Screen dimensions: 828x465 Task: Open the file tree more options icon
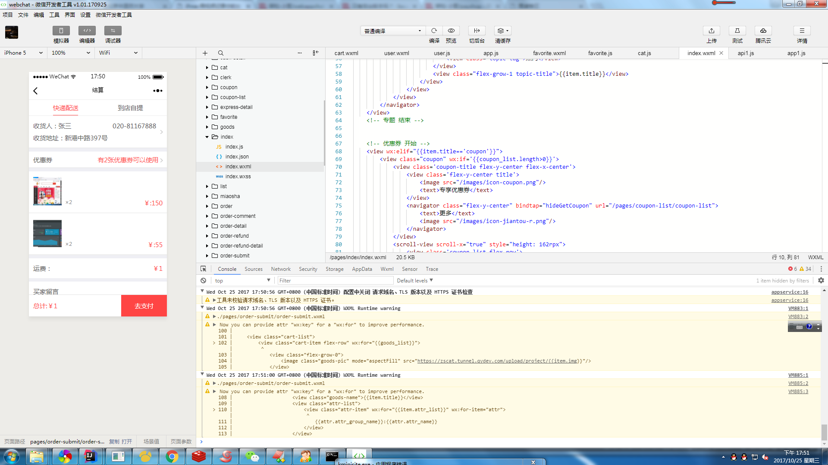300,53
